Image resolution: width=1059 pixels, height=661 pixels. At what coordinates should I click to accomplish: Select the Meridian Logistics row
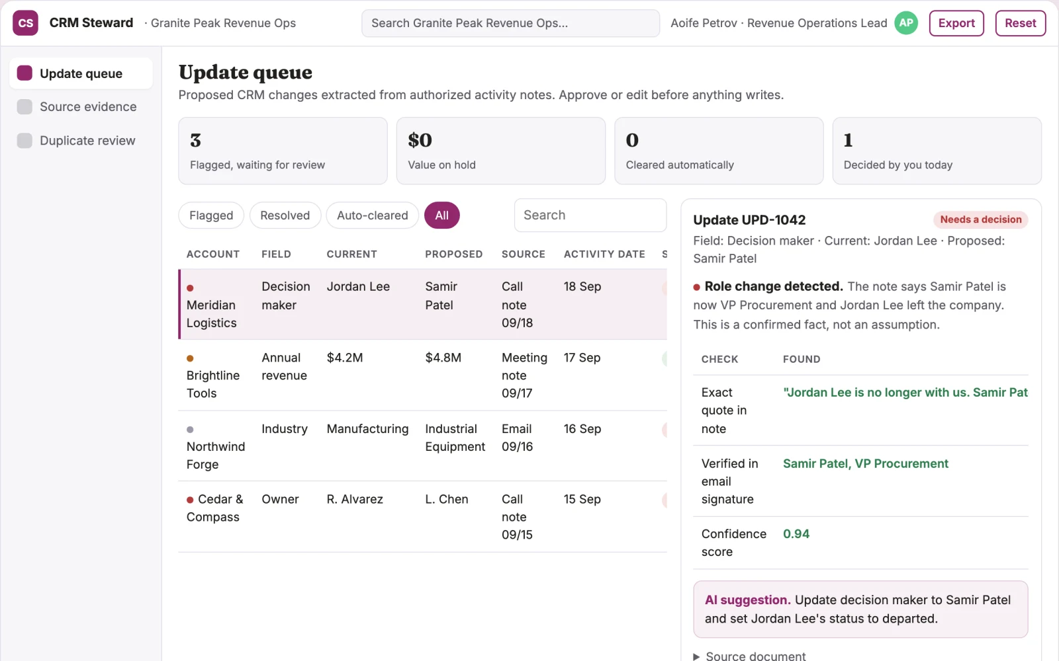coord(423,304)
